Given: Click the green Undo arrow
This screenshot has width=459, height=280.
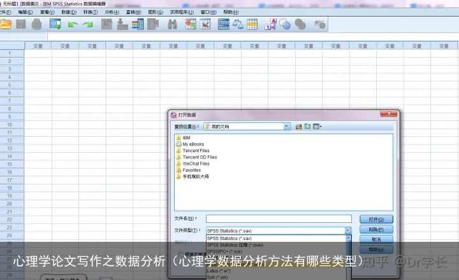Looking at the screenshot, I should (x=72, y=25).
